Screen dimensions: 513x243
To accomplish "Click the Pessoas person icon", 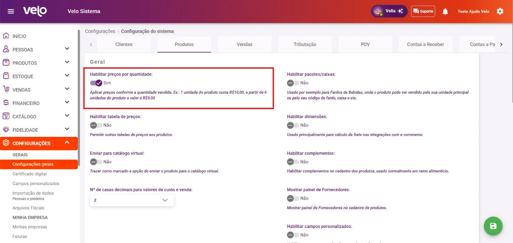I will point(6,49).
